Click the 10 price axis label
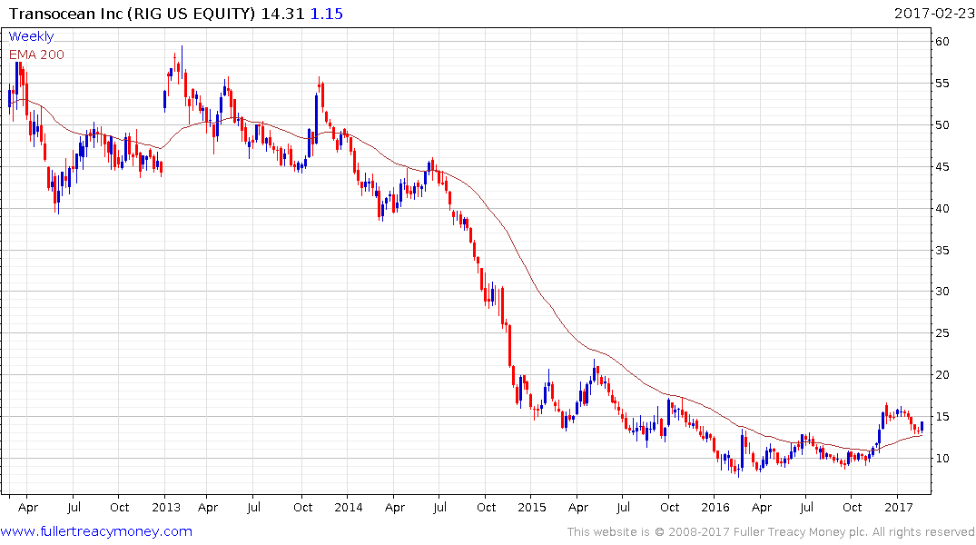Image resolution: width=976 pixels, height=545 pixels. click(941, 459)
